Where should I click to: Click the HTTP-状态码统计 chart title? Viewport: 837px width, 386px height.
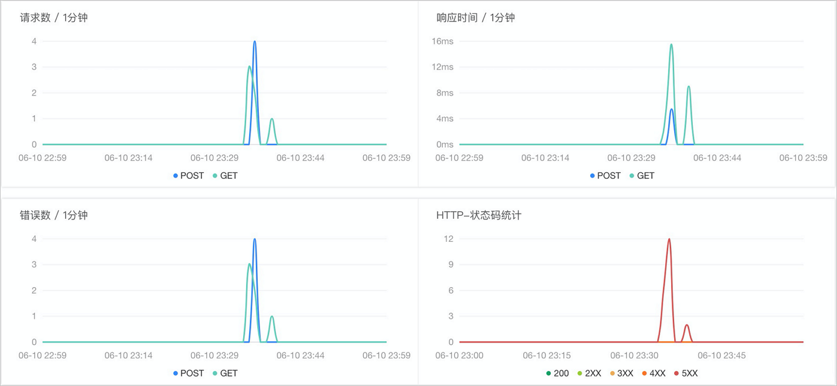tap(479, 215)
